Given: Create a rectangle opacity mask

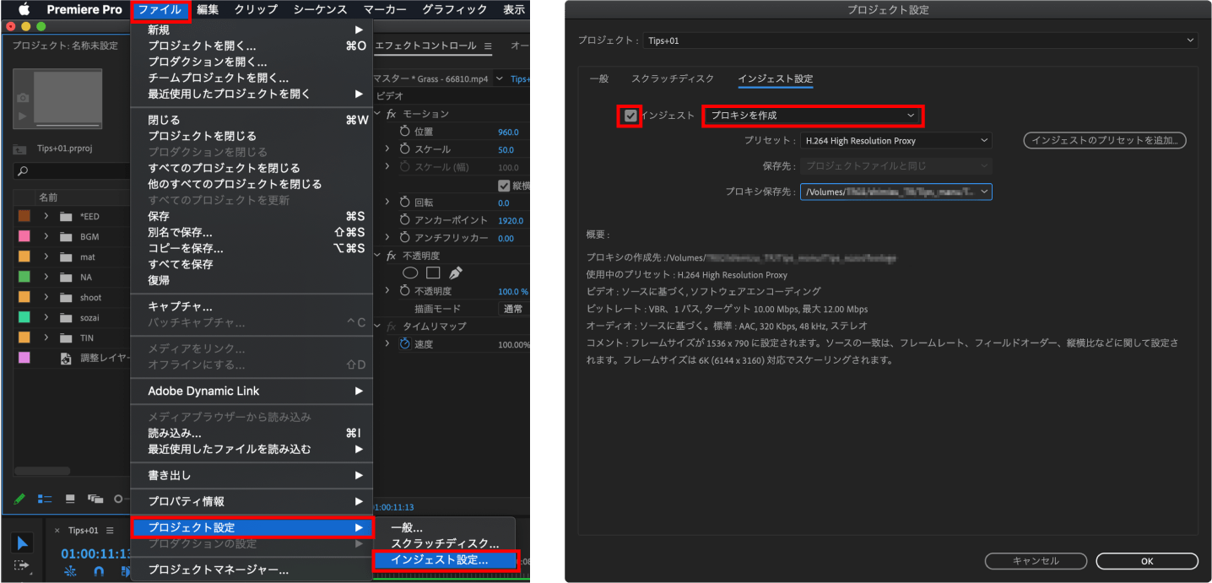Looking at the screenshot, I should (433, 273).
